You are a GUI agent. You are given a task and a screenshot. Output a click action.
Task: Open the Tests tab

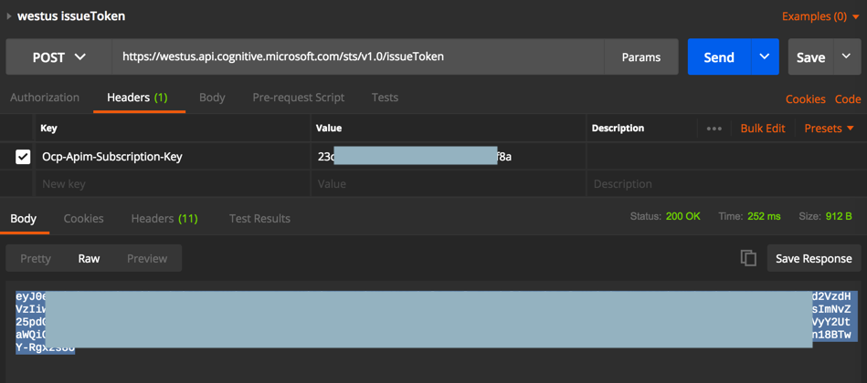[x=385, y=98]
